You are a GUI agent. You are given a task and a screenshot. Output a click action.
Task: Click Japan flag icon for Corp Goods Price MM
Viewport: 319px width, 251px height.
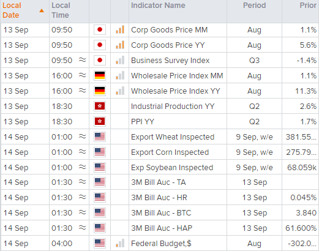coord(100,30)
